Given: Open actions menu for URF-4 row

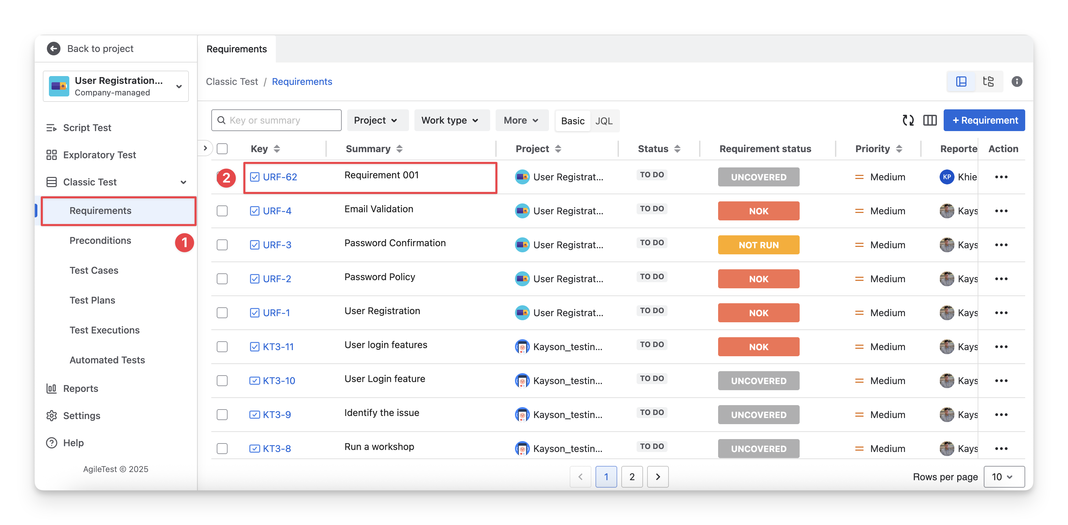Looking at the screenshot, I should pyautogui.click(x=1001, y=211).
